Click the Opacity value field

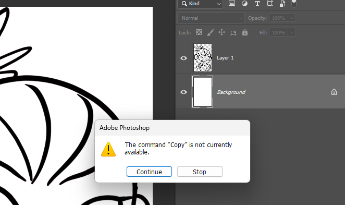278,18
